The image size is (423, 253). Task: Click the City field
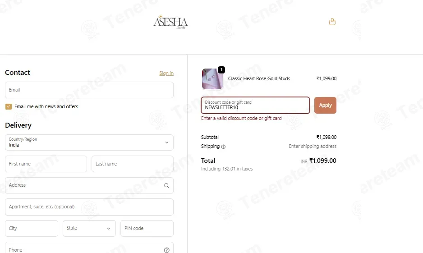[32, 229]
